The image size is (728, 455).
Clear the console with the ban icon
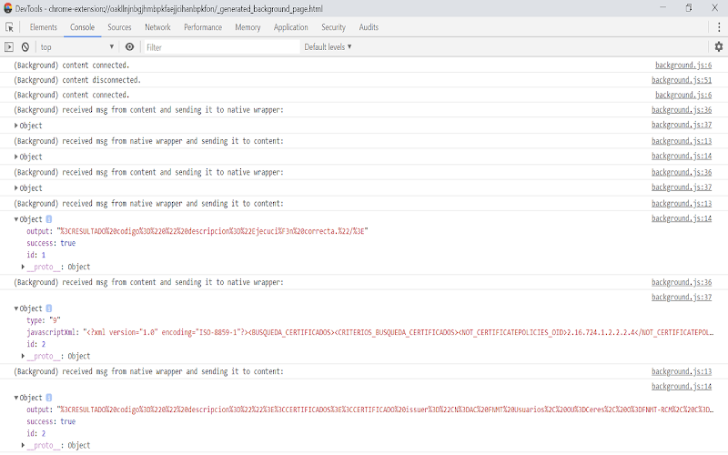pyautogui.click(x=25, y=47)
